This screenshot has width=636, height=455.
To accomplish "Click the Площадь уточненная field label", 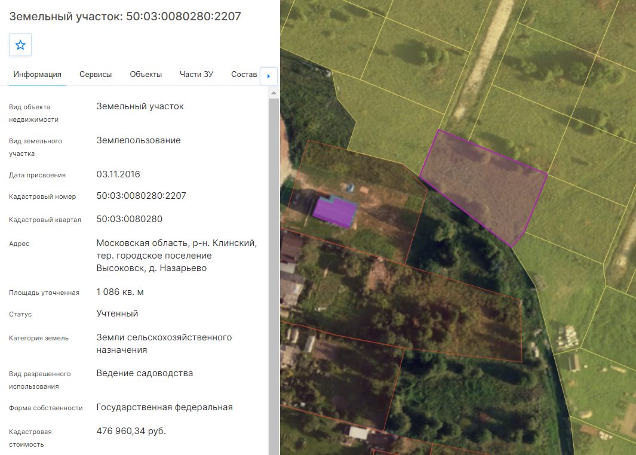I will pos(44,293).
